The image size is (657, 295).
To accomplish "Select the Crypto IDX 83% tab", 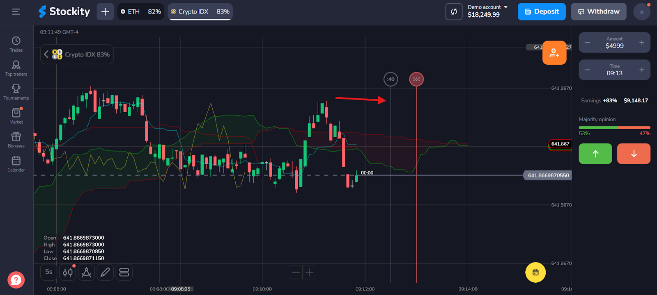I will [200, 11].
